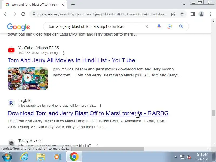Screen dimensions: 216x162
Task: Open Windows Explorer folder in taskbar
Action: (41, 157)
